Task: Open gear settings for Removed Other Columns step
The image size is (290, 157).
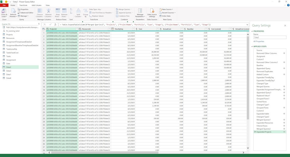Action: (284, 53)
